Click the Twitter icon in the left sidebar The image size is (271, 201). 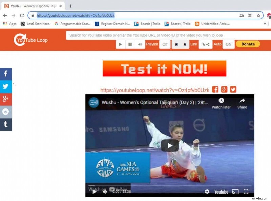[x=6, y=86]
